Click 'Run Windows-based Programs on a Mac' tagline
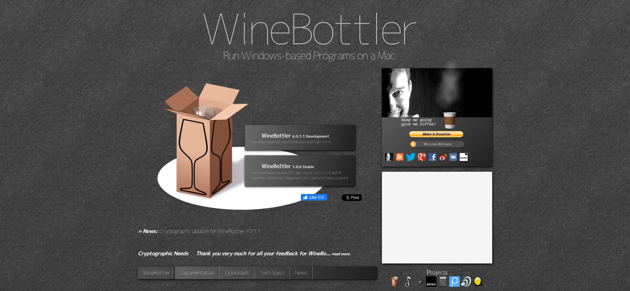Screen dimensions: 630x291 309,56
